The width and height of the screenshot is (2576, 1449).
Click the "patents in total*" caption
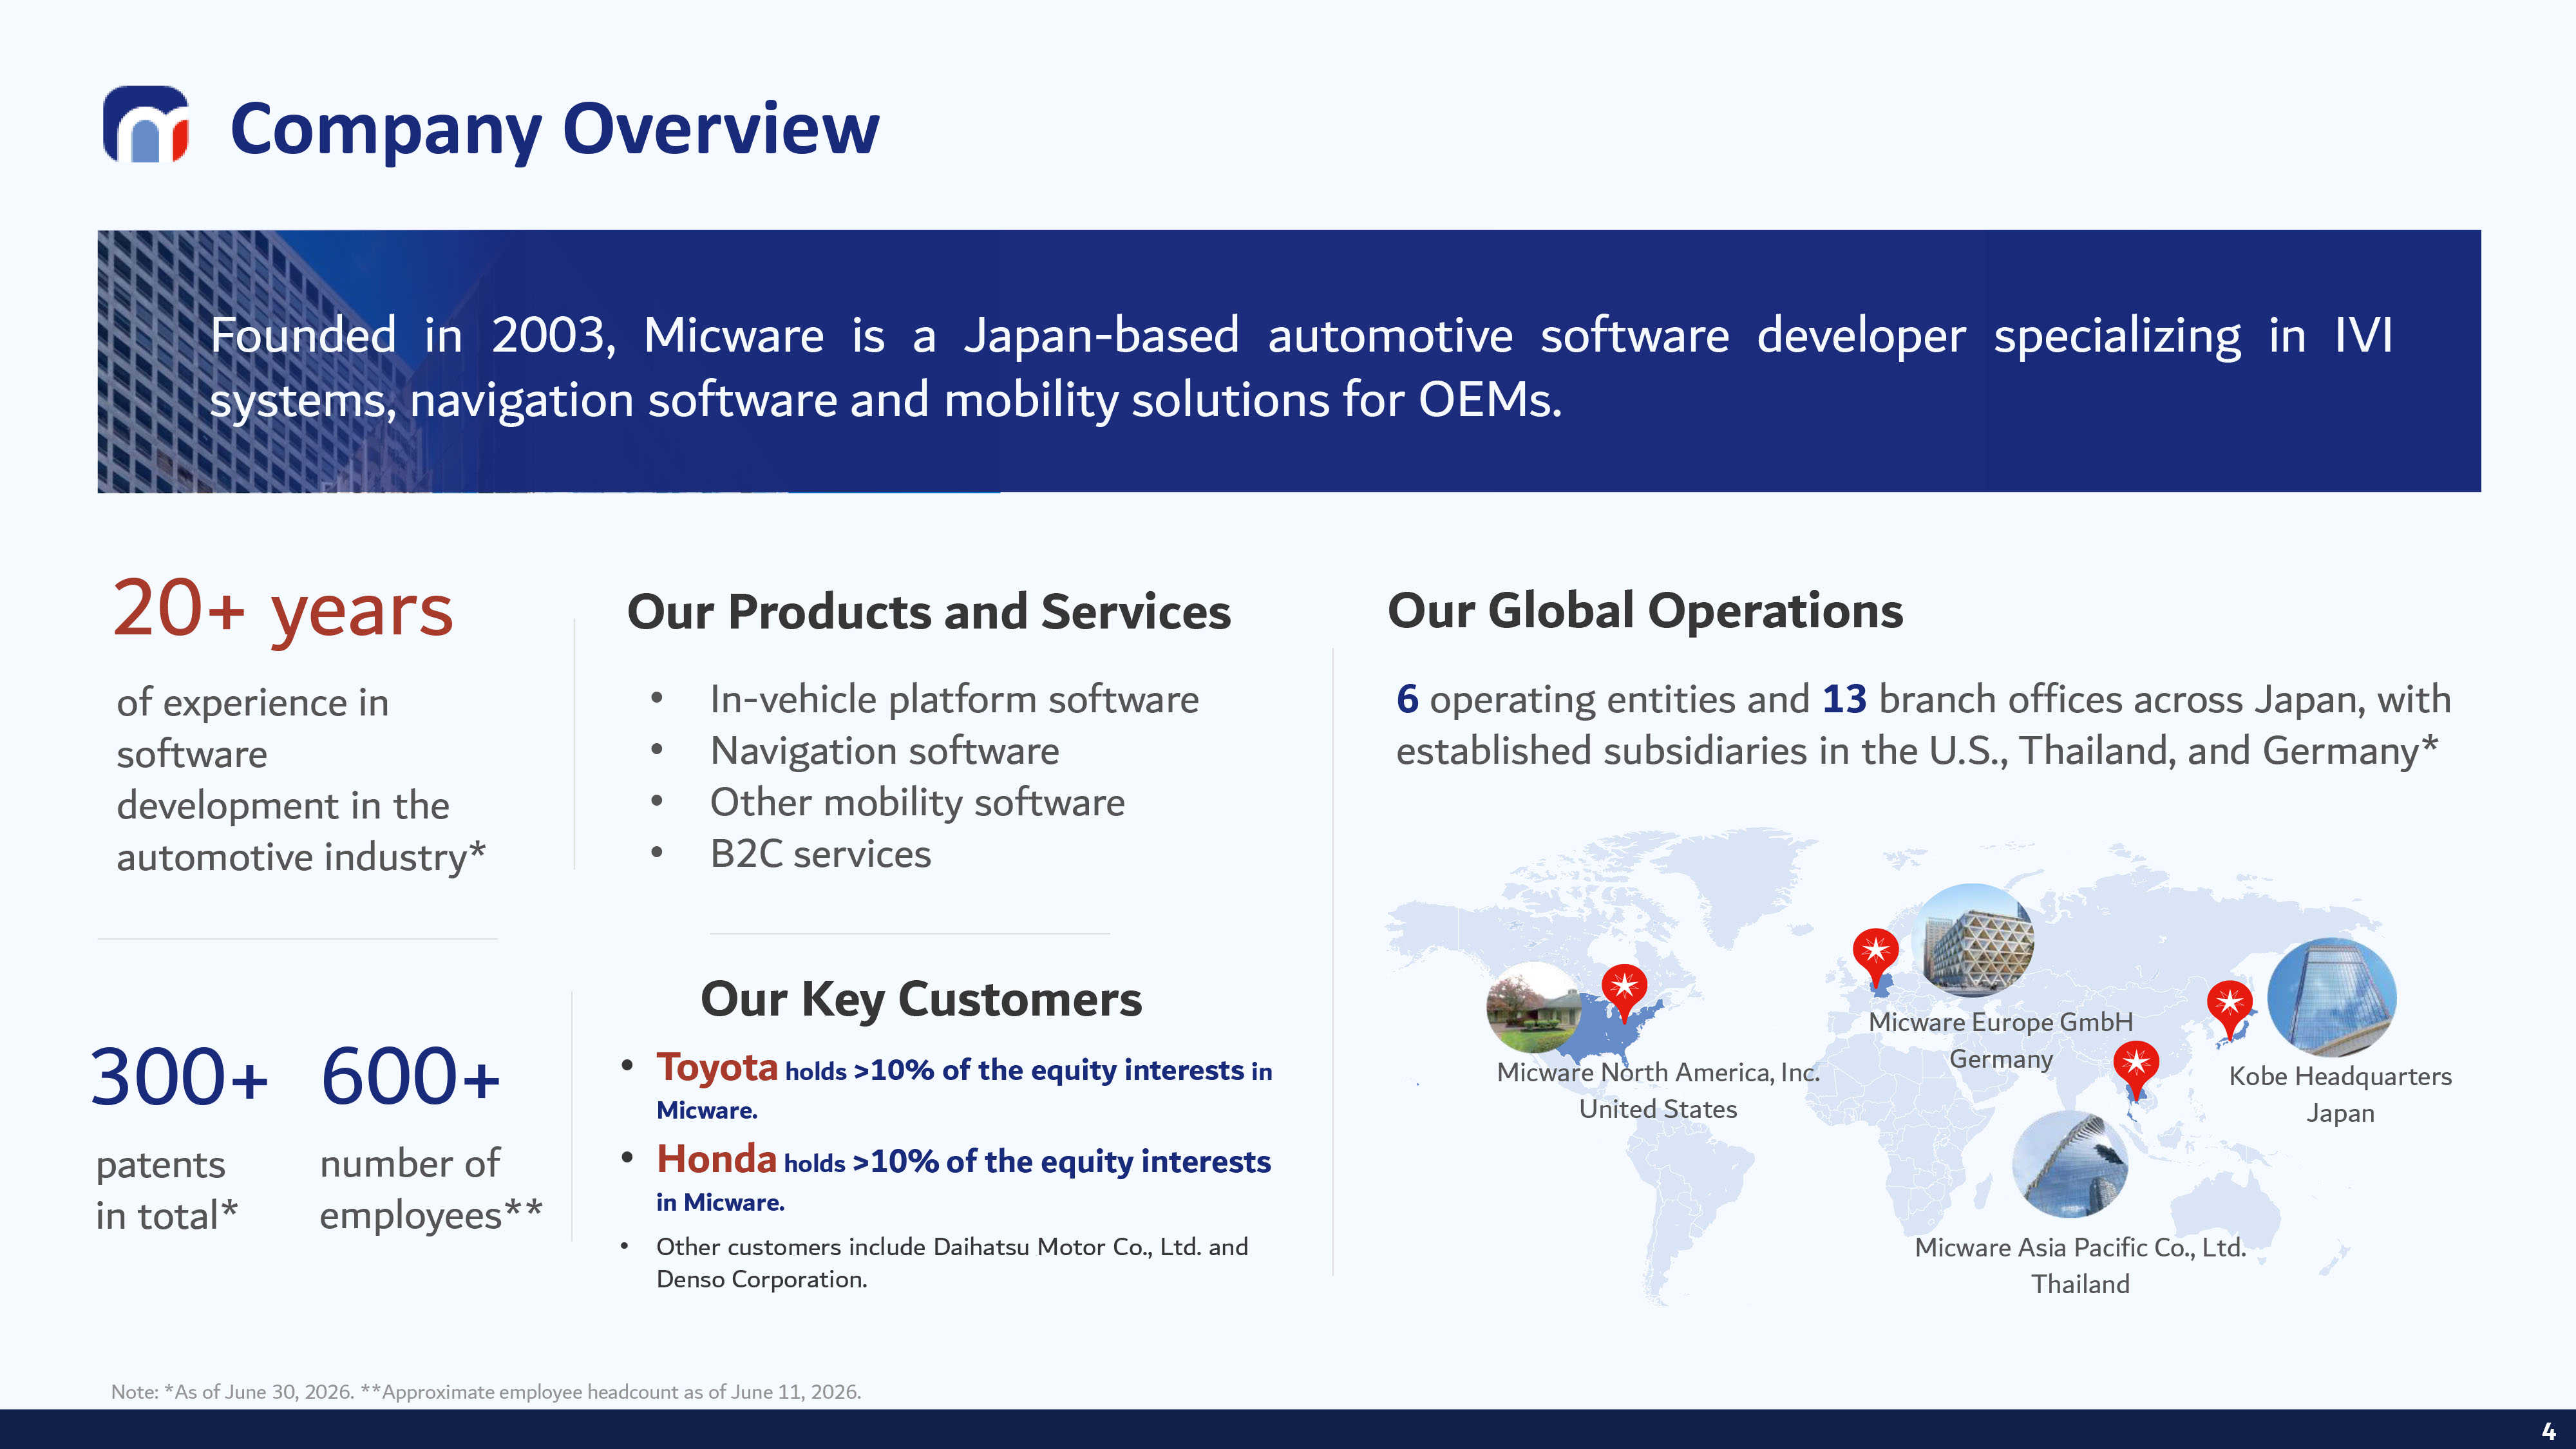pyautogui.click(x=167, y=1190)
